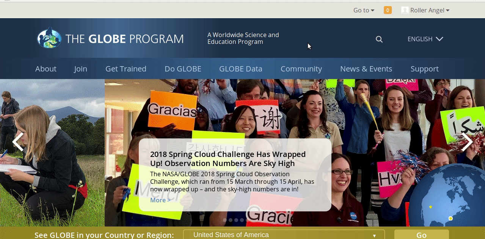
Task: Open the Support menu
Action: (x=424, y=69)
